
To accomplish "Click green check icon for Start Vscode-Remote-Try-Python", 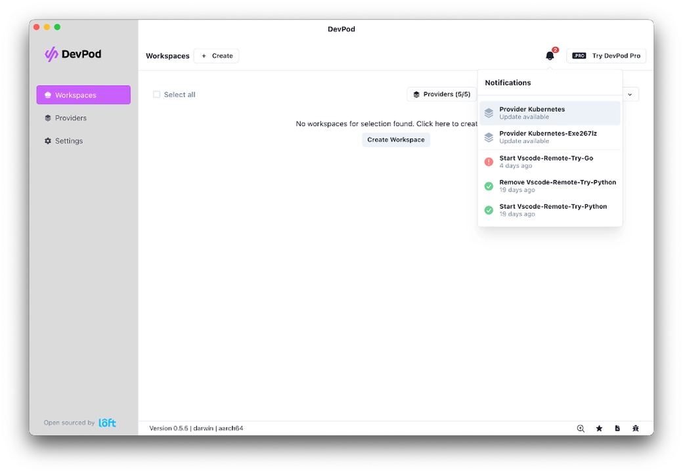I will (489, 210).
